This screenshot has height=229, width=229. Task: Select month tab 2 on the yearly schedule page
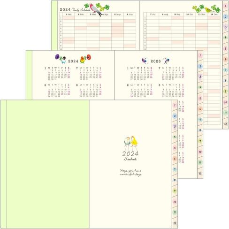[x=225, y=17]
